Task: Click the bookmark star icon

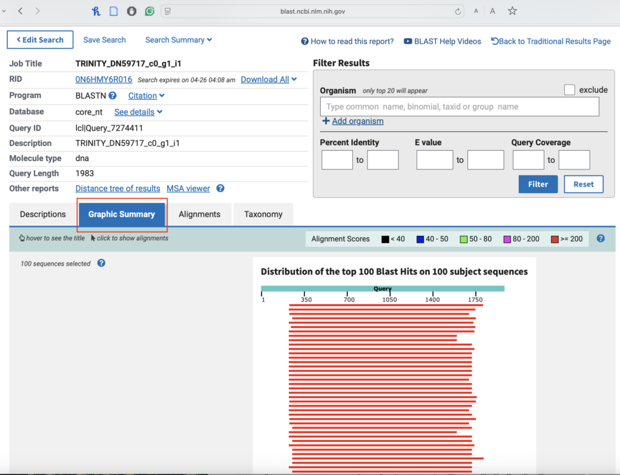Action: (x=512, y=11)
